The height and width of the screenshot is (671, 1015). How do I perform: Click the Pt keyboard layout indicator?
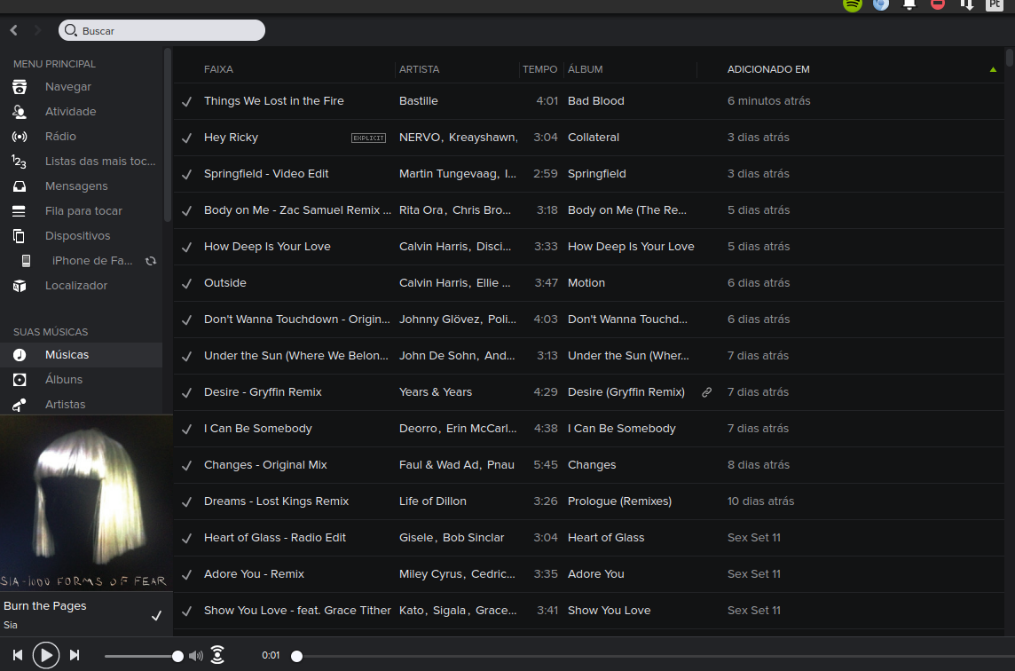[x=995, y=4]
